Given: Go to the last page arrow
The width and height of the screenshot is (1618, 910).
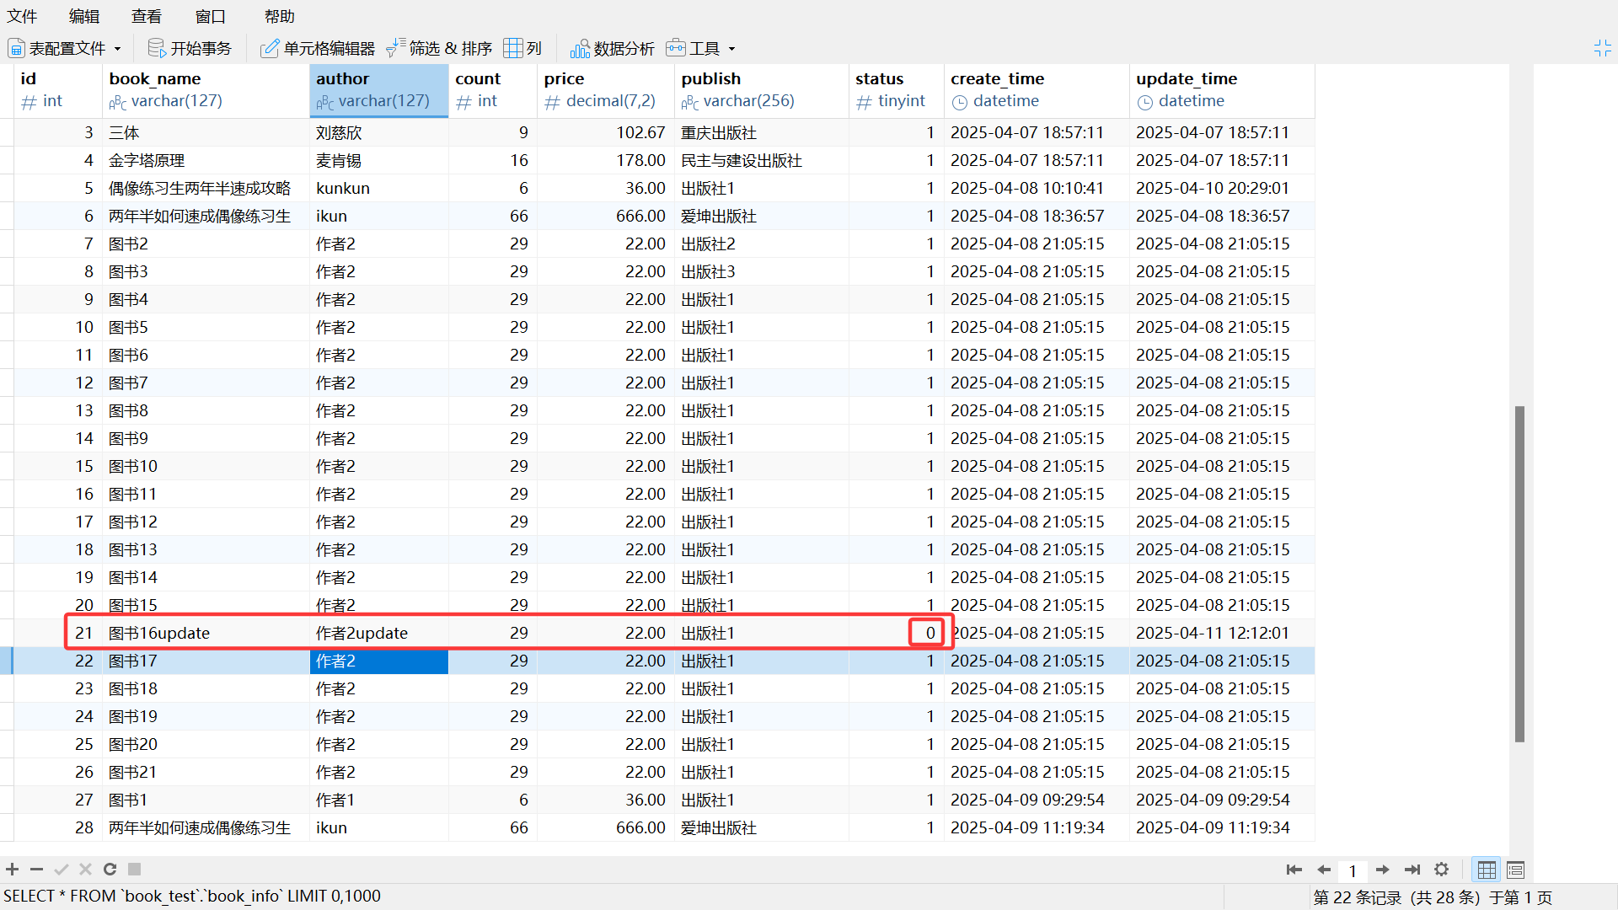Looking at the screenshot, I should point(1412,870).
